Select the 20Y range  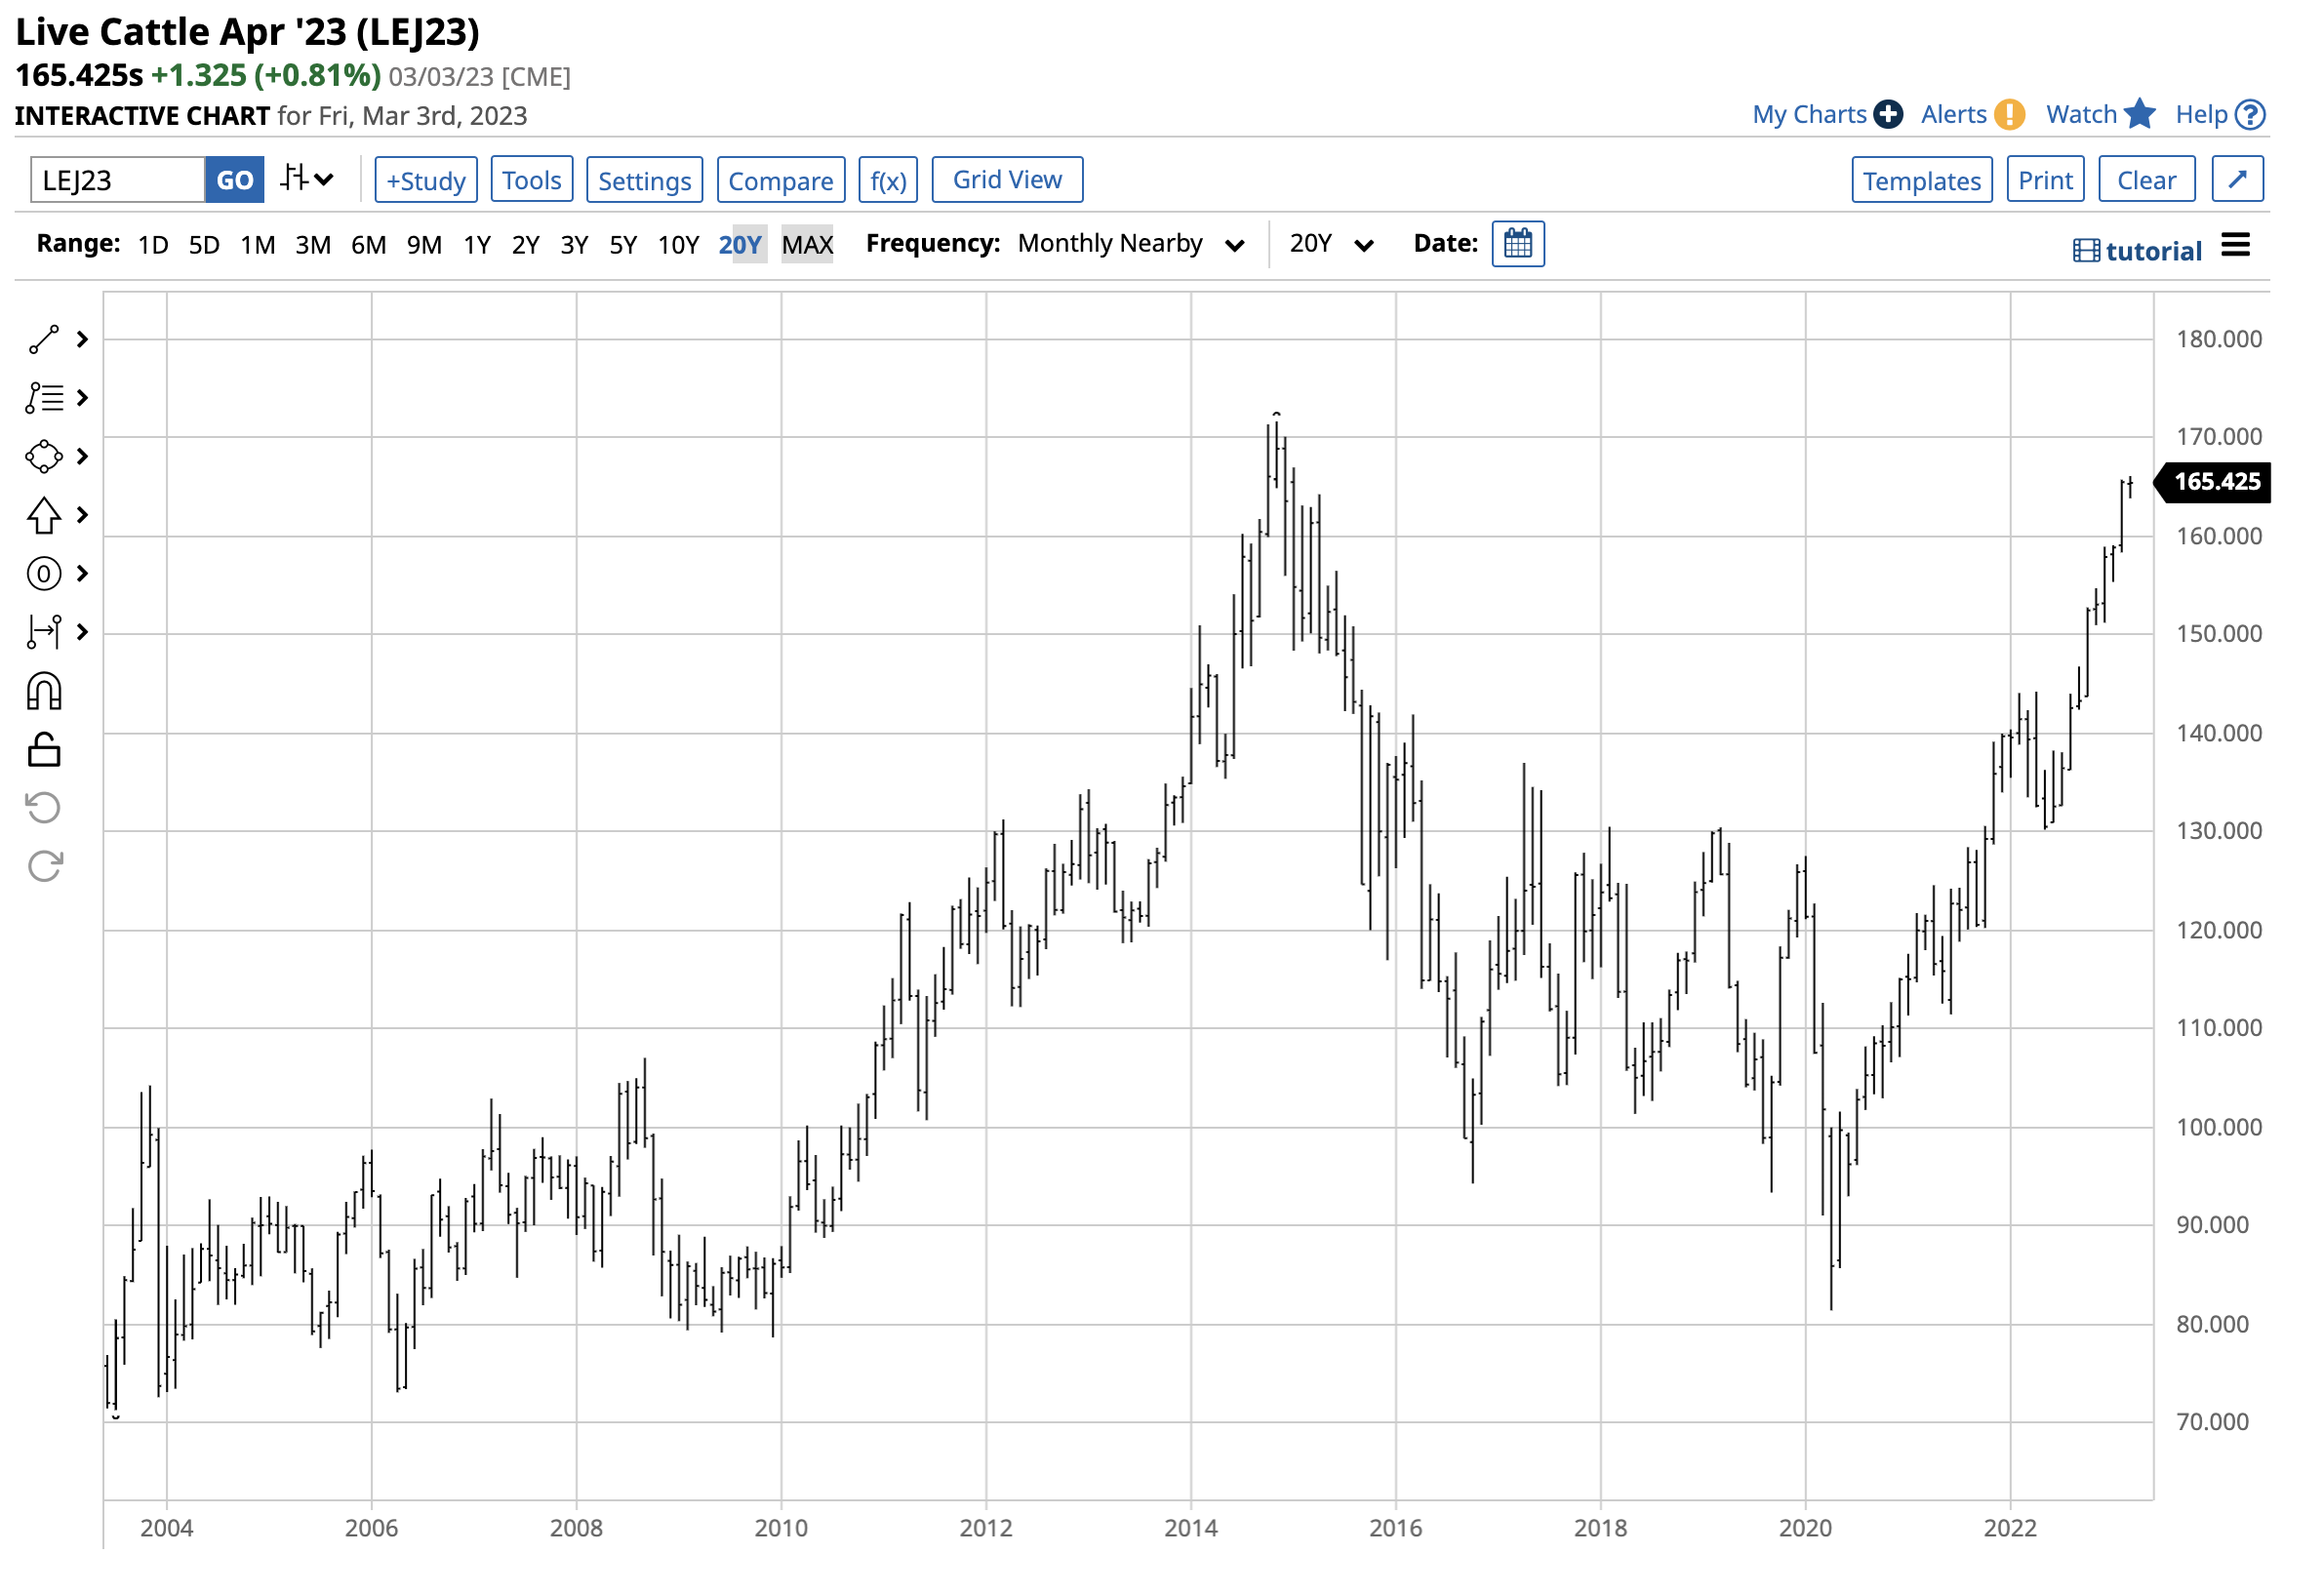[740, 245]
